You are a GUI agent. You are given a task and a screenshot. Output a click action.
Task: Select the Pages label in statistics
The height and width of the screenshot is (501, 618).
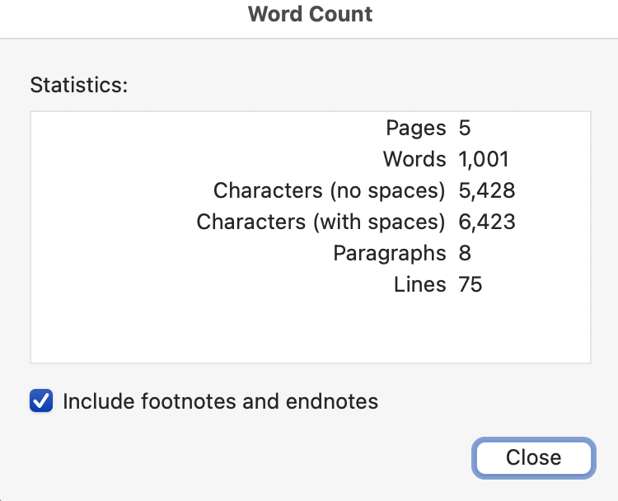(x=415, y=128)
